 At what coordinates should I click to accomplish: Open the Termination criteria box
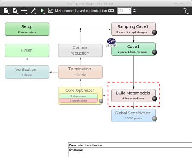[80, 72]
